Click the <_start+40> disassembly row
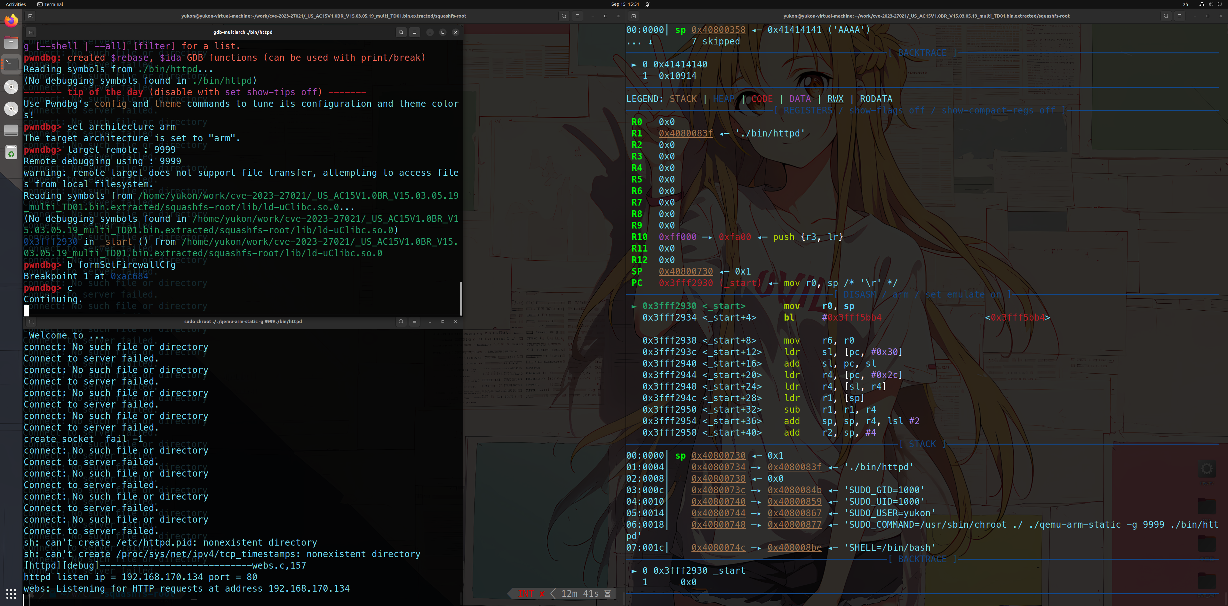This screenshot has width=1228, height=606. pos(759,433)
